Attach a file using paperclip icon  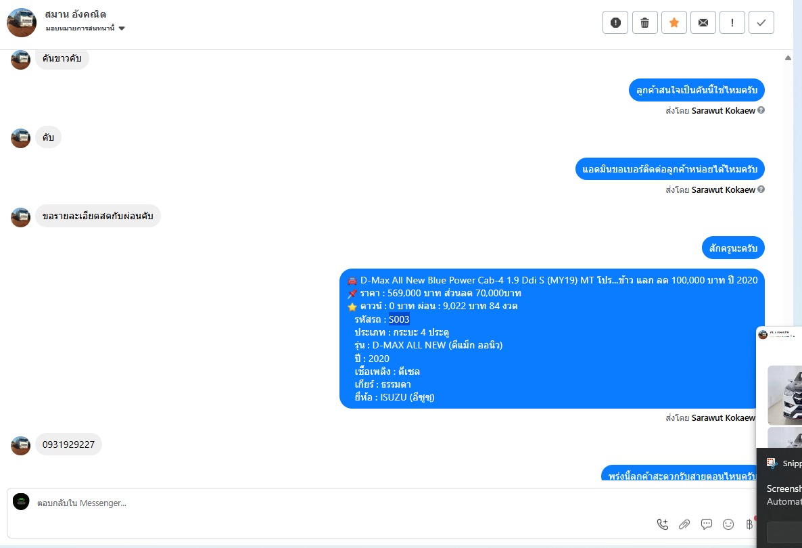coord(684,524)
